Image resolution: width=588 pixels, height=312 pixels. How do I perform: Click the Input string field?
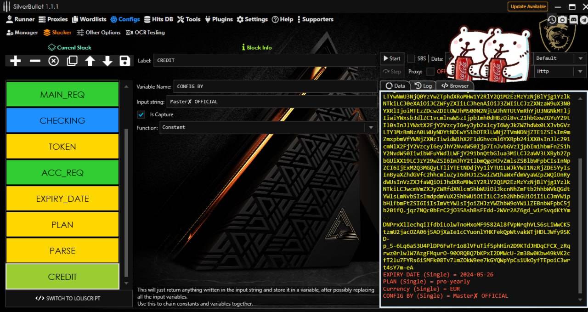tap(271, 102)
